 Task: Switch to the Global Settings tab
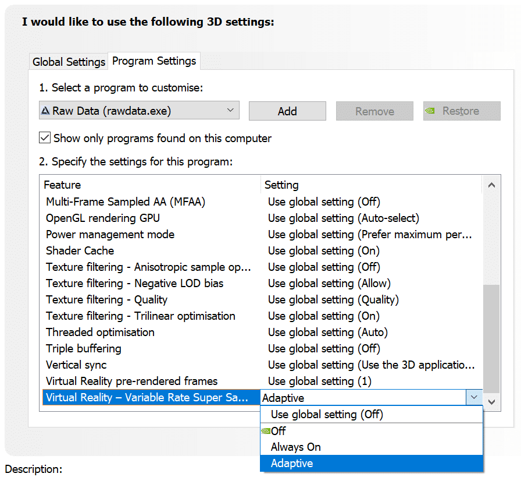click(69, 62)
